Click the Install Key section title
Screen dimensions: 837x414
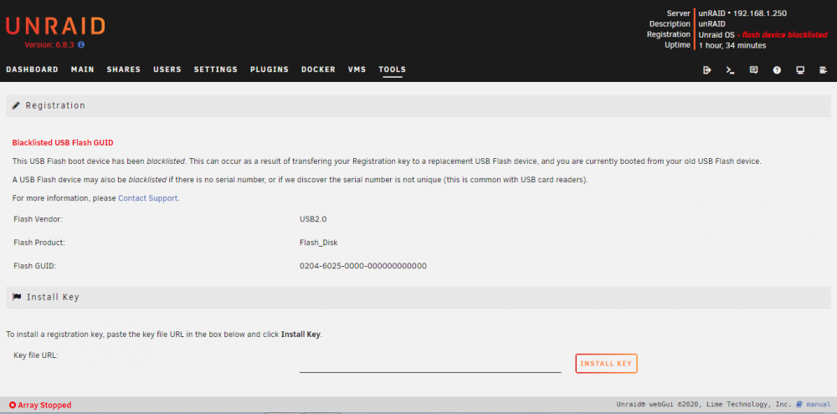[x=53, y=297]
